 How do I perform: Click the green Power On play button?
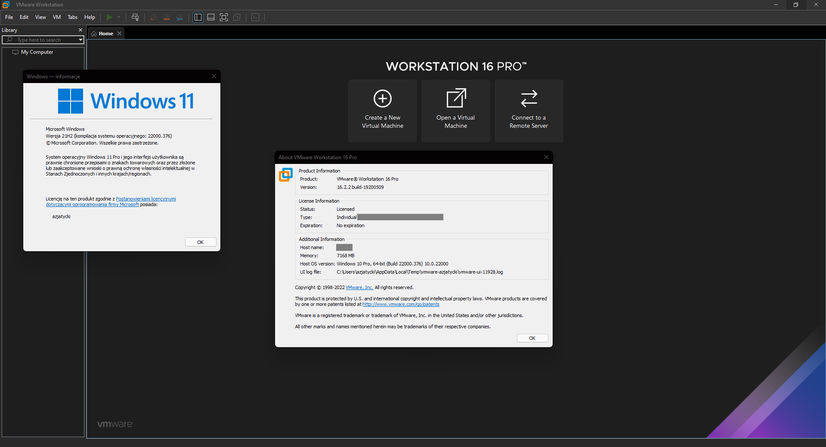109,17
